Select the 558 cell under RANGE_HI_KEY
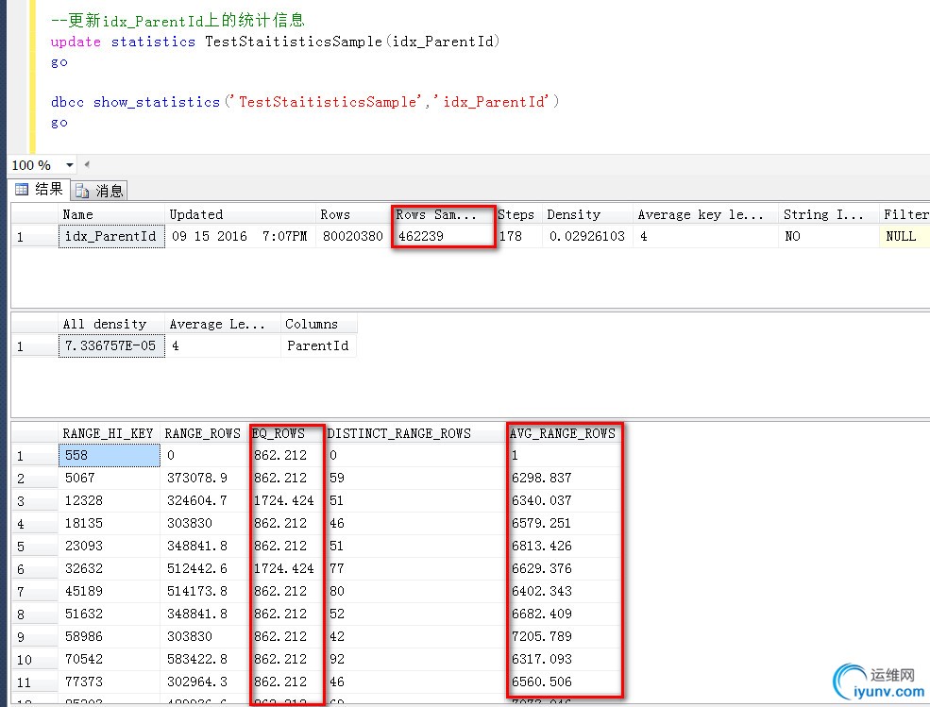The image size is (930, 707). pyautogui.click(x=109, y=456)
